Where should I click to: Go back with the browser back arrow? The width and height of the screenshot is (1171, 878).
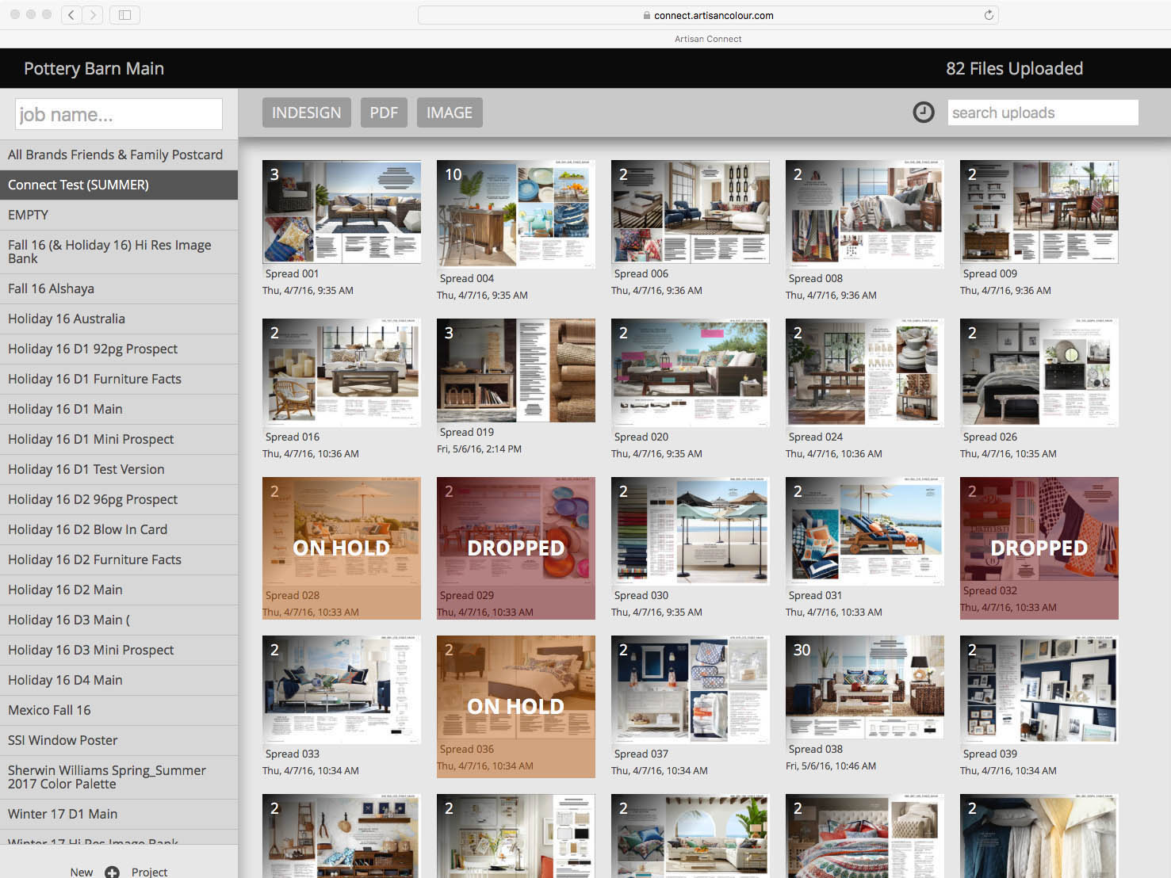71,14
